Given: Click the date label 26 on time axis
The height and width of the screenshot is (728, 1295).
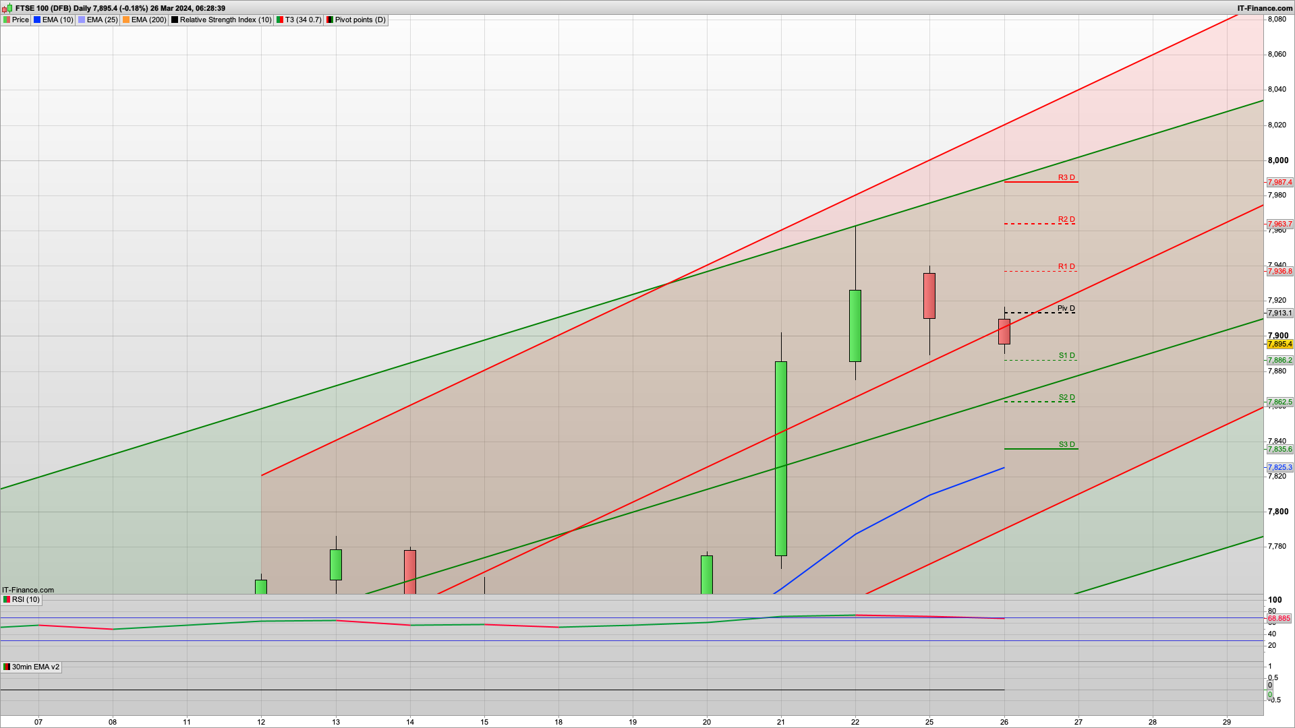Looking at the screenshot, I should coord(1004,722).
